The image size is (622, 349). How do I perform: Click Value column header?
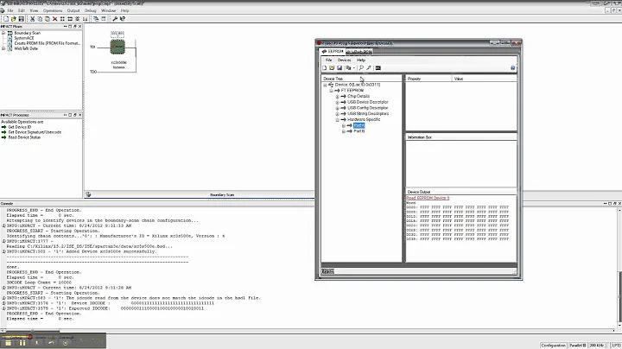(x=485, y=79)
